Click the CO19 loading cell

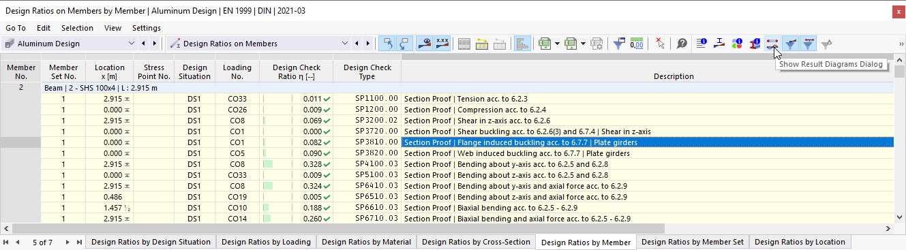coord(237,197)
